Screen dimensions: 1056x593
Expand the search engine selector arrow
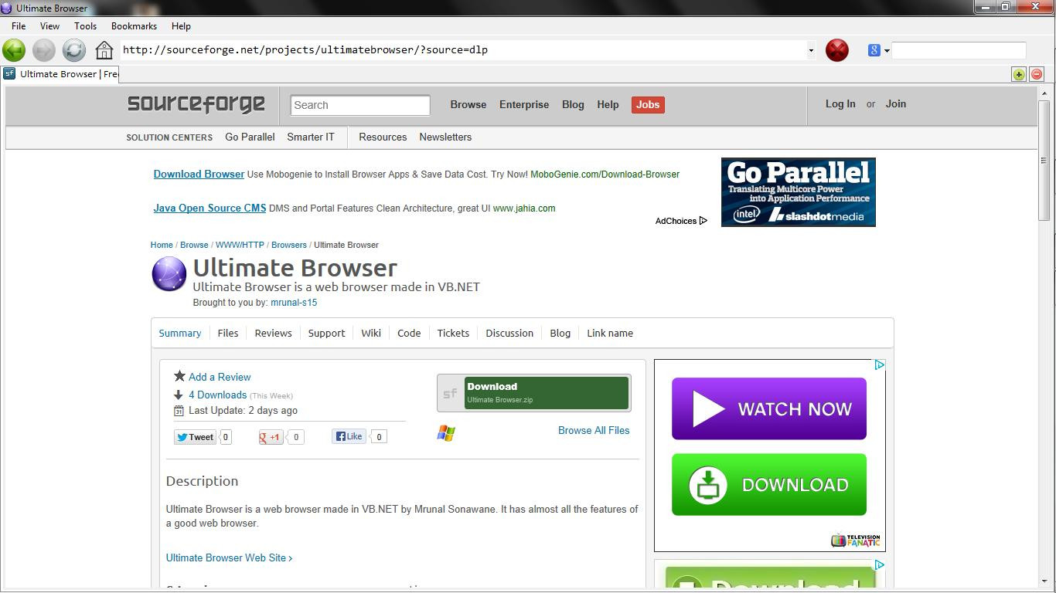click(887, 51)
